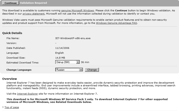This screenshot has width=179, height=111.
Task: Open the Russian language dropdown
Action: (x=69, y=70)
